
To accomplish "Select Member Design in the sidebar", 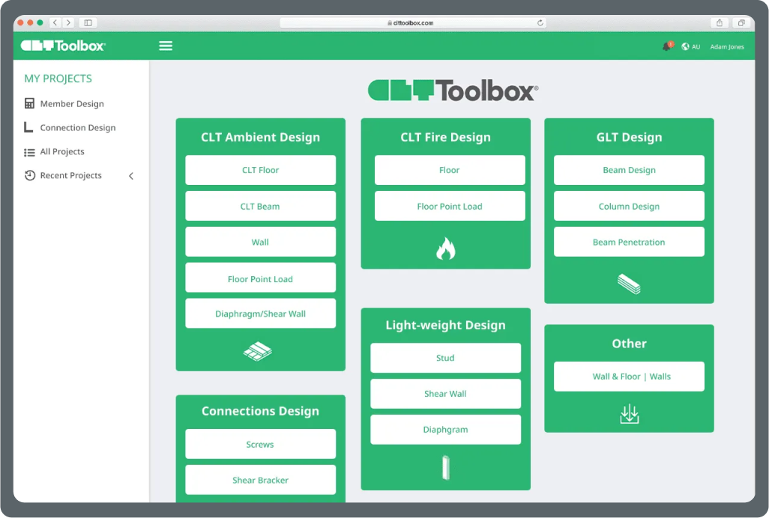I will 72,104.
